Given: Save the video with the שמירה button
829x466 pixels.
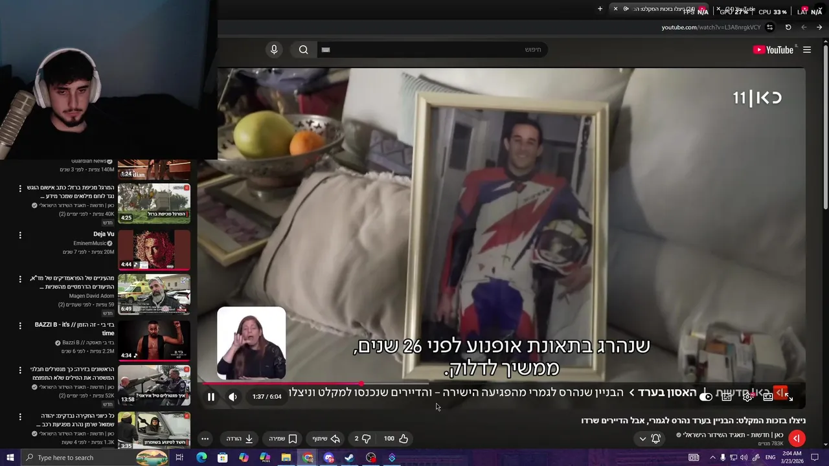Looking at the screenshot, I should [283, 438].
